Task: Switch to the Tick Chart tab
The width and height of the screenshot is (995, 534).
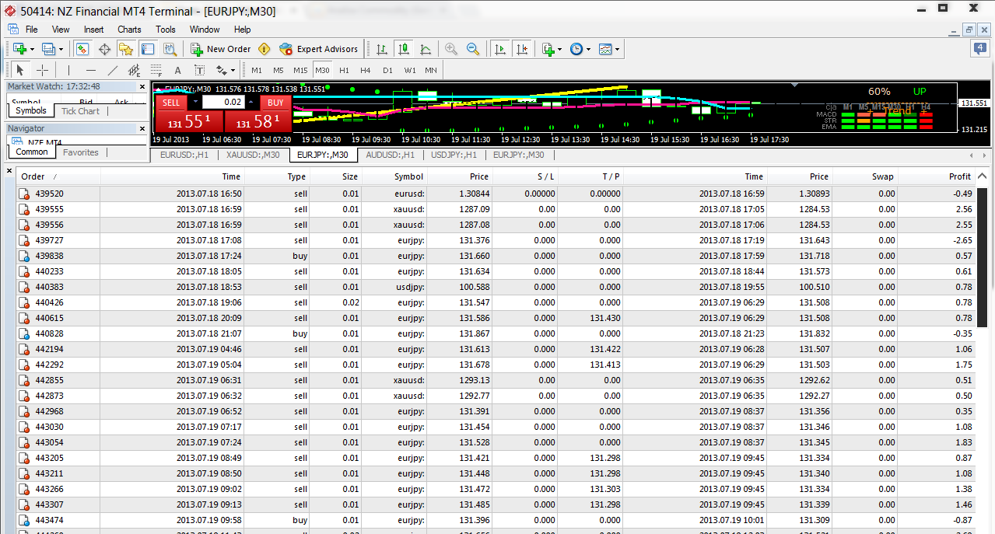Action: (81, 111)
